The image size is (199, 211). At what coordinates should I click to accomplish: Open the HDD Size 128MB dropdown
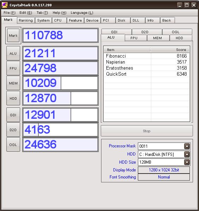click(187, 162)
